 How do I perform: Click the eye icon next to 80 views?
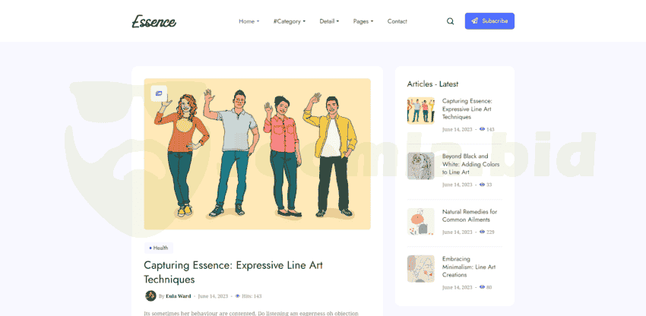(x=482, y=287)
